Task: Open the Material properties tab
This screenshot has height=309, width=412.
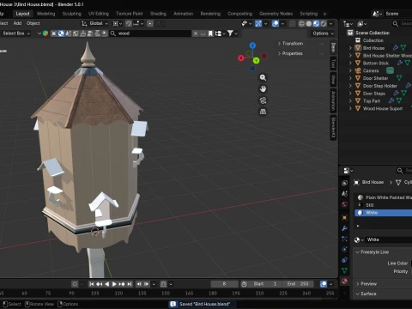Action: (344, 282)
